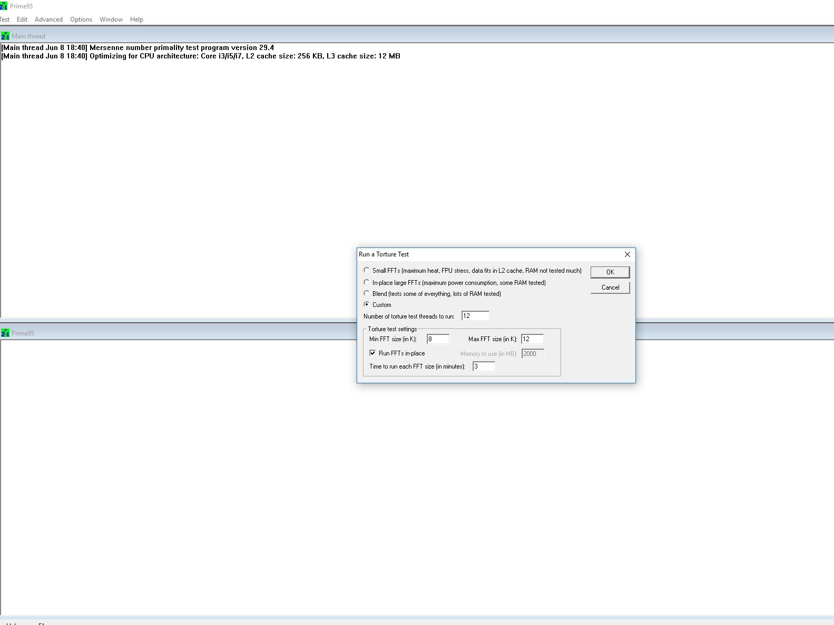The height and width of the screenshot is (625, 834).
Task: Open the Test menu
Action: 5,19
